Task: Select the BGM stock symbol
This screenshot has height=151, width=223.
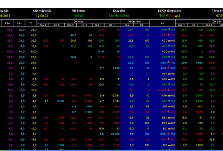Action: [164, 134]
